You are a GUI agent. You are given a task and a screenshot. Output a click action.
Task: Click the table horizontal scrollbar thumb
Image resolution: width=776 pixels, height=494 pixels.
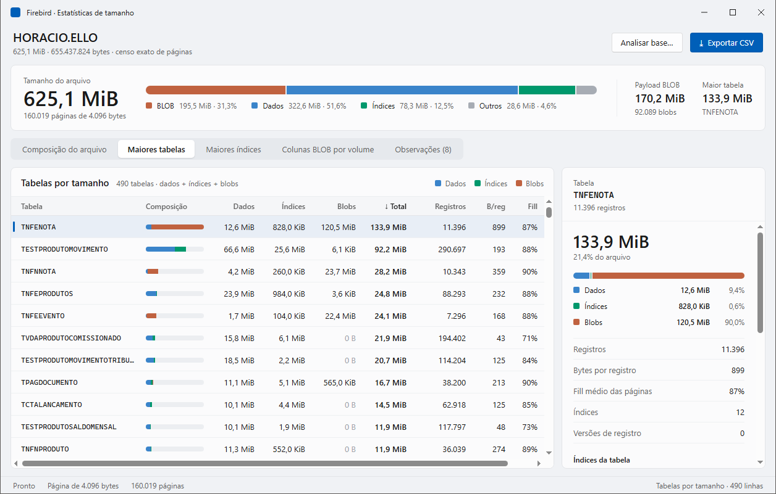coord(264,463)
